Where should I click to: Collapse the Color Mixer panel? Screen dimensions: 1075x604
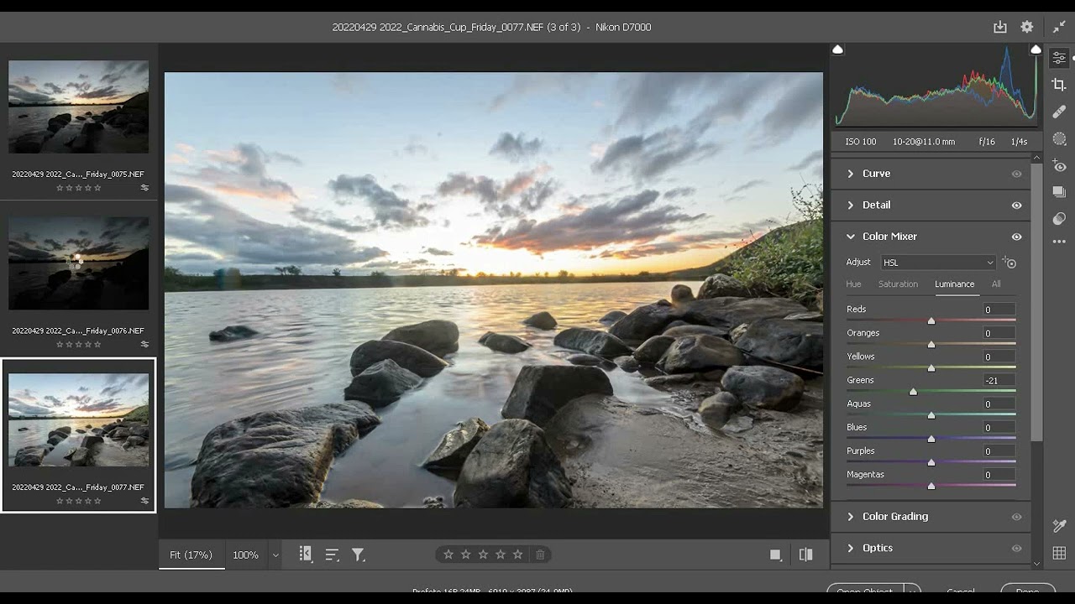click(x=850, y=237)
